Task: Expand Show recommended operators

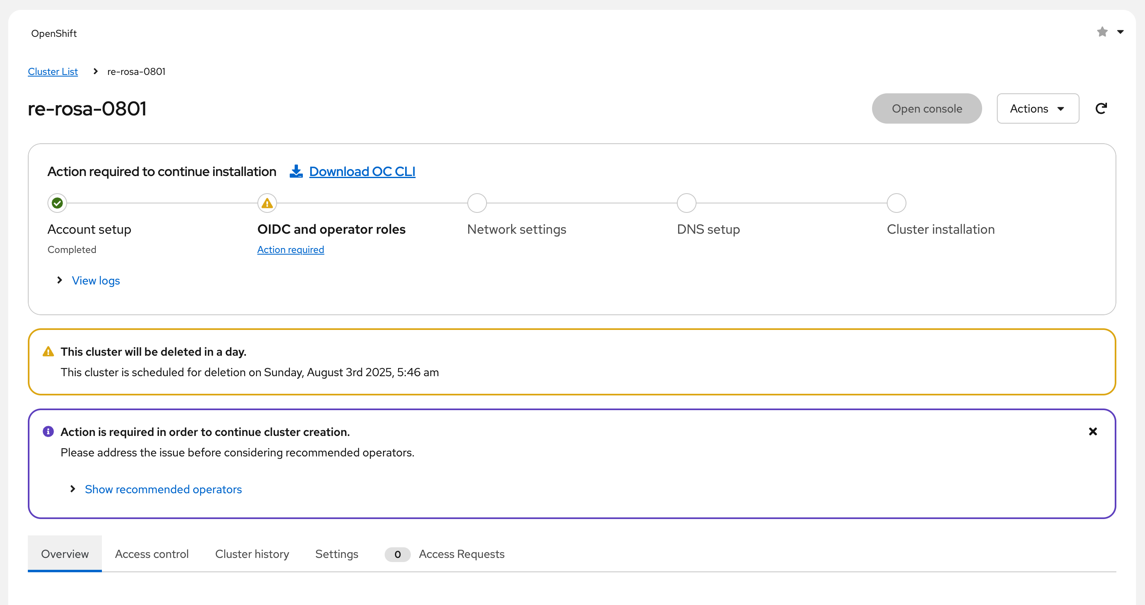Action: (163, 489)
